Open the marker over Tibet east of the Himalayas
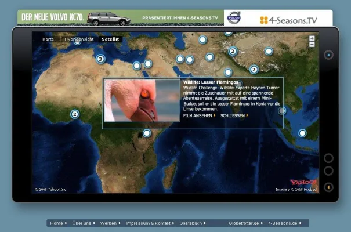The image size is (351, 232). [x=269, y=51]
